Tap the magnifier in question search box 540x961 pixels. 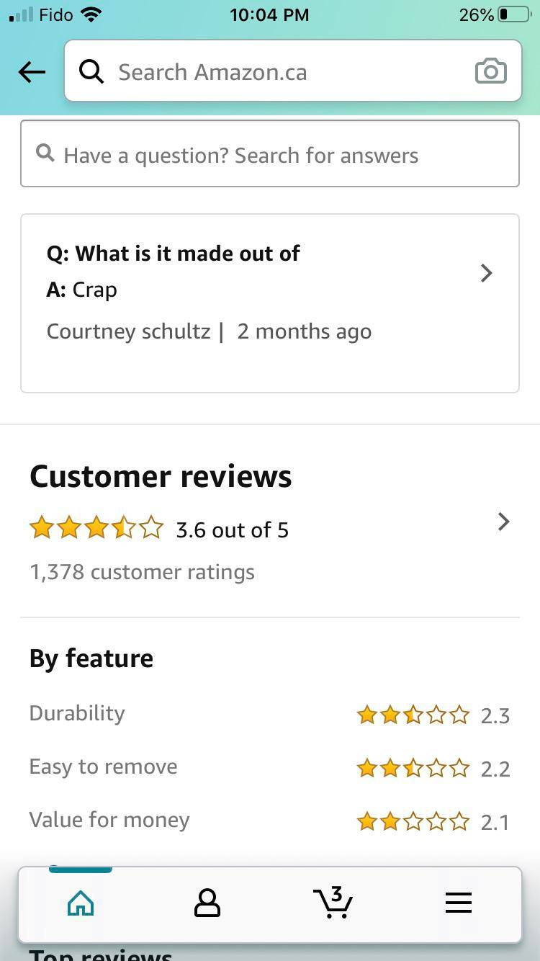[x=45, y=153]
